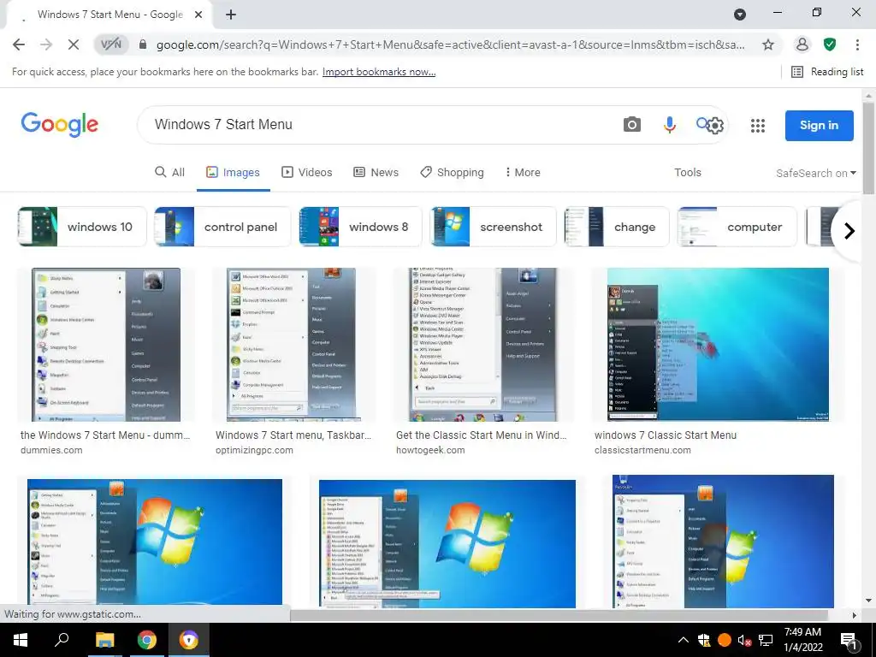Open the dummies.com Start Menu thumbnail
Viewport: 876px width, 657px height.
pyautogui.click(x=106, y=345)
